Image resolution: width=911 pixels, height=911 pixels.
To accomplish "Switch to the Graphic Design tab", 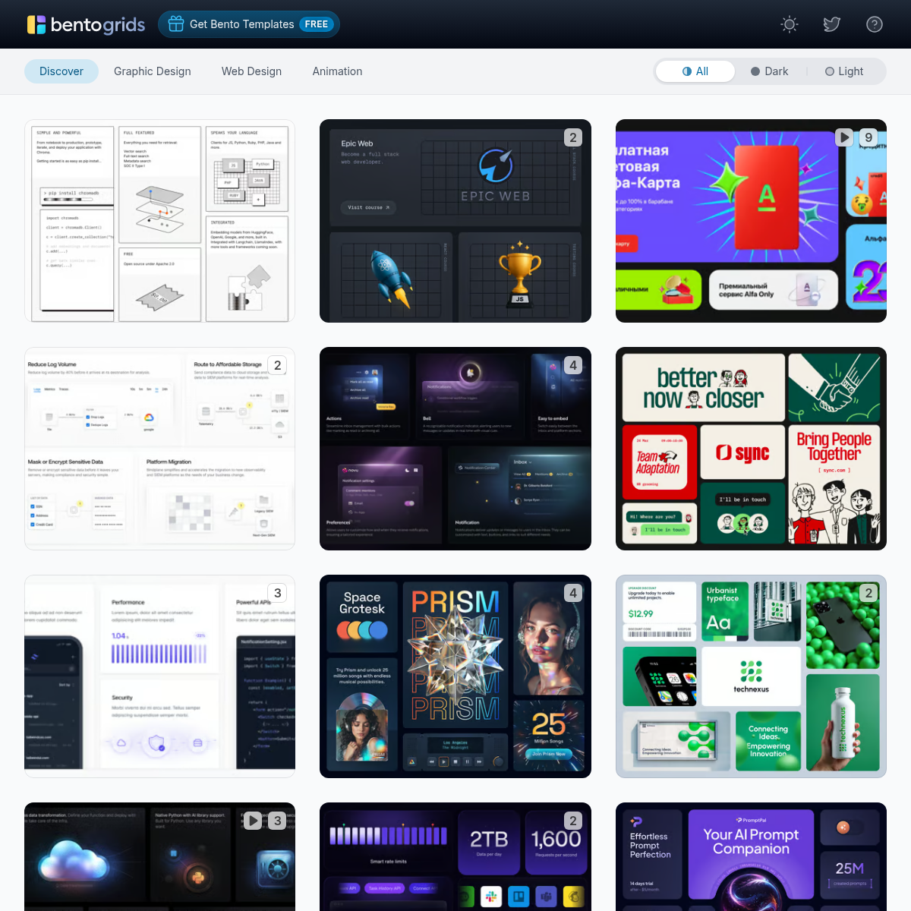I will (153, 71).
